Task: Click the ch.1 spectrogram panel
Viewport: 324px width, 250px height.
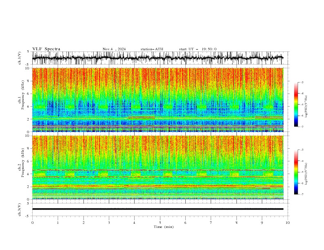Action: pos(157,100)
